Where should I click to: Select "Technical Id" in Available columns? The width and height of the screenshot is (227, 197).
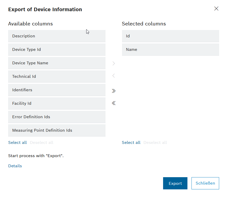57,76
